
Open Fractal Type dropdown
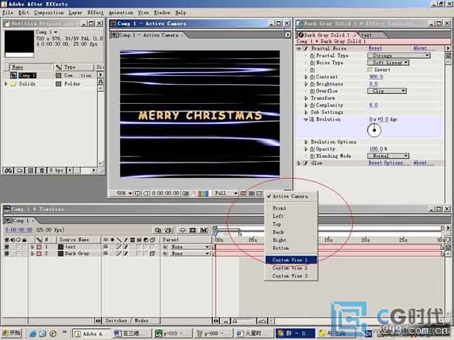(x=398, y=55)
